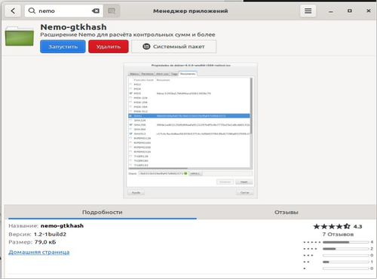Click the red Удалить button

109,47
